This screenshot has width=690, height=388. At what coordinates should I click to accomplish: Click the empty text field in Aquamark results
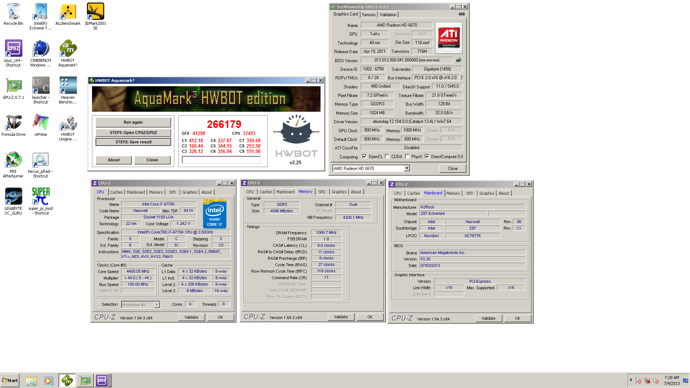point(221,160)
